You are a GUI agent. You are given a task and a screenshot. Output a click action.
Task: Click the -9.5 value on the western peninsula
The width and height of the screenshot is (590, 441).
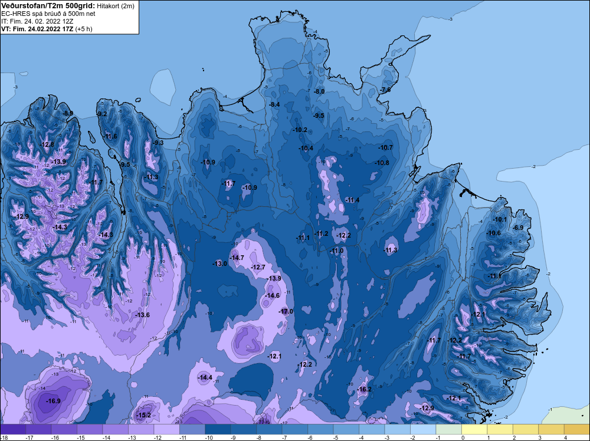[124, 164]
